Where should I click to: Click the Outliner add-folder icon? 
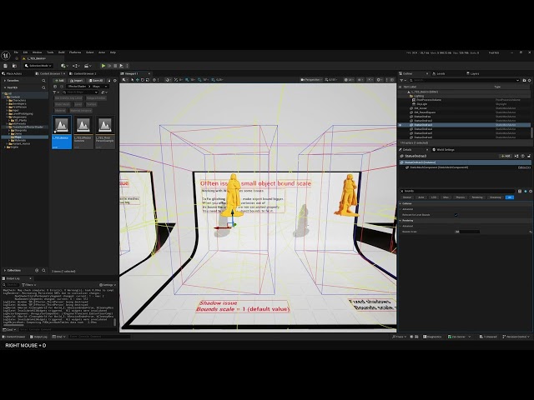pos(524,81)
